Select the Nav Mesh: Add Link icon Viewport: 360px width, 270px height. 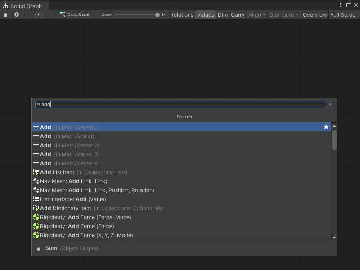(x=36, y=181)
